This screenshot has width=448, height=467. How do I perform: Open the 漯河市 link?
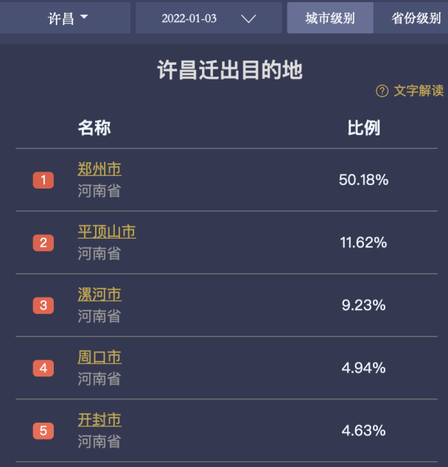point(99,294)
